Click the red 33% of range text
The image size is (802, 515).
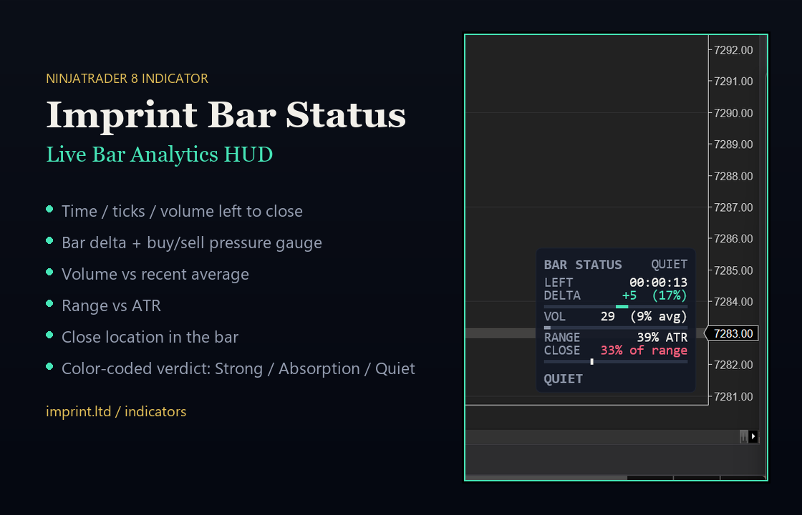(644, 350)
